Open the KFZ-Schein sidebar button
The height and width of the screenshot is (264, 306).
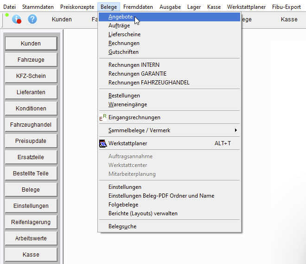(31, 76)
